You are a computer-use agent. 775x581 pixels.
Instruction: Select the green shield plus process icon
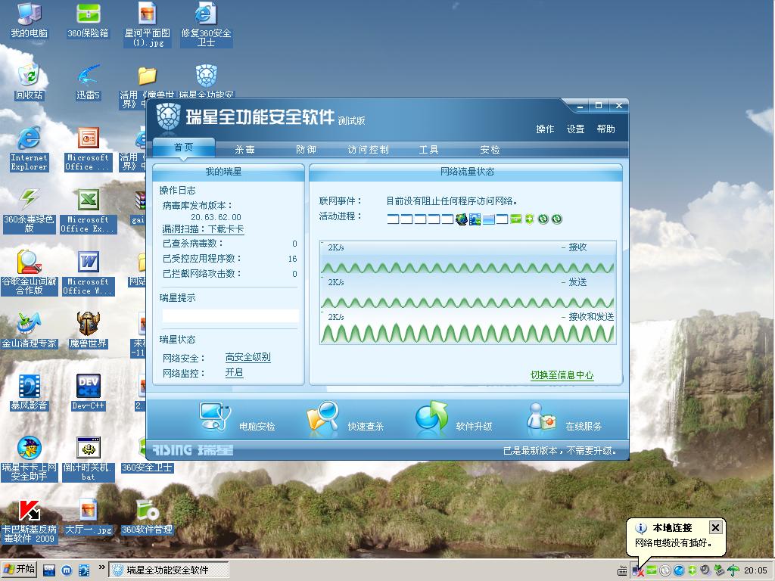coord(529,219)
